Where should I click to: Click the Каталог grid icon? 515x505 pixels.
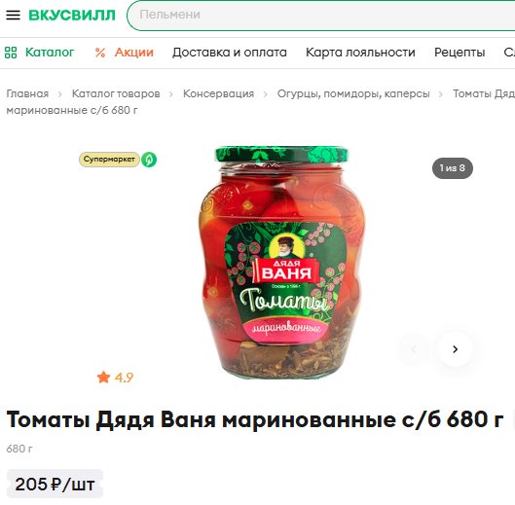11,53
